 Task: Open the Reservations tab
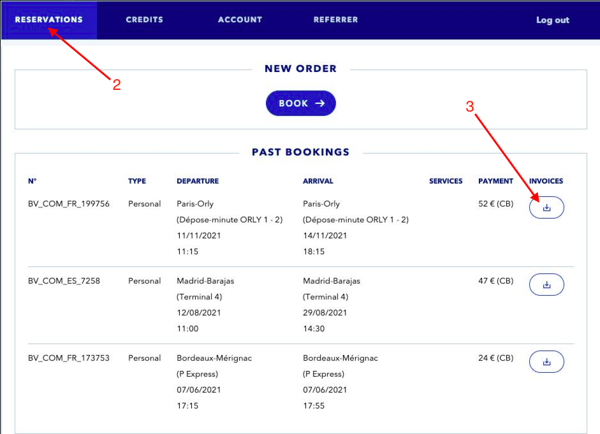click(x=49, y=20)
